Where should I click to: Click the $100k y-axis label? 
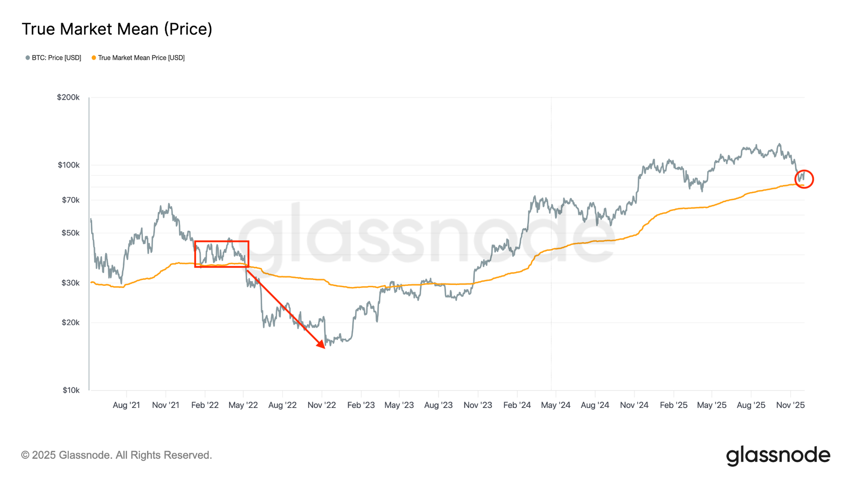68,165
